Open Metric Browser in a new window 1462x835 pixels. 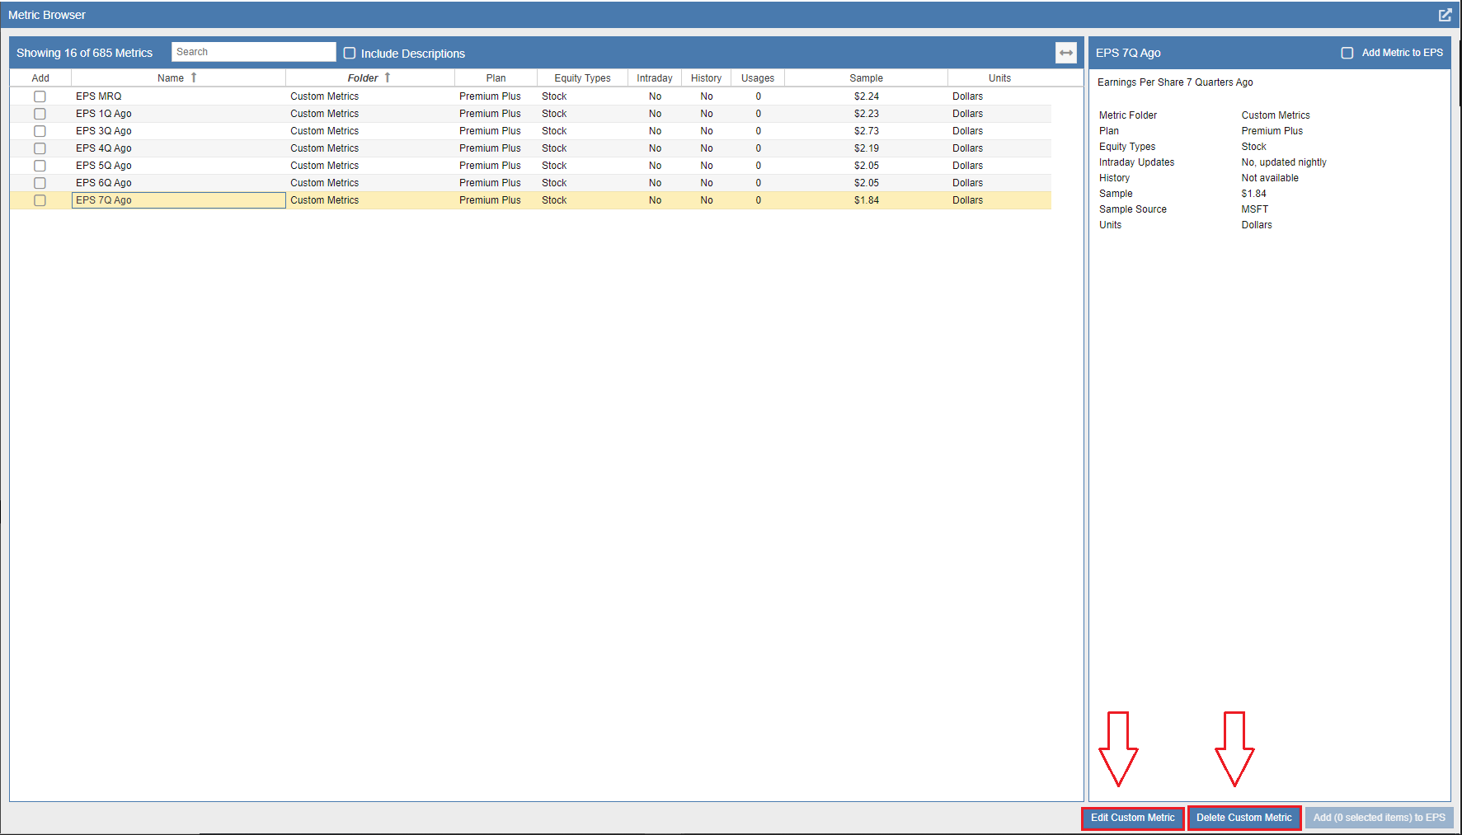tap(1446, 14)
